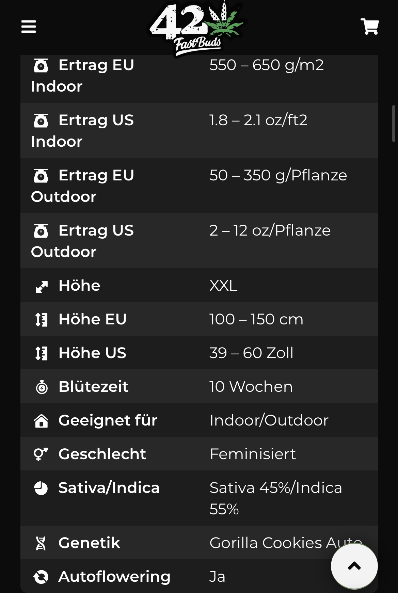This screenshot has height=593, width=398.
Task: Open the shopping cart
Action: click(369, 26)
